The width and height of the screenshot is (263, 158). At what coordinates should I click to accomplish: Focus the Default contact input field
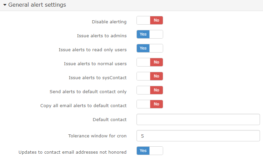[198, 119]
